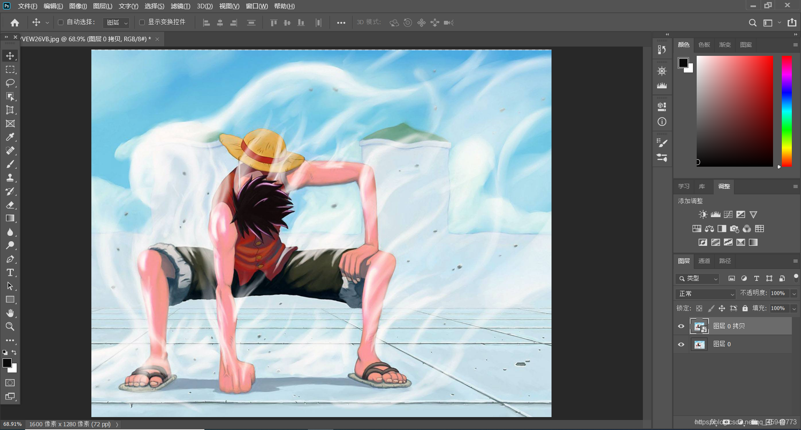The height and width of the screenshot is (430, 801).
Task: Expand the Move tool preset picker
Action: tap(47, 23)
